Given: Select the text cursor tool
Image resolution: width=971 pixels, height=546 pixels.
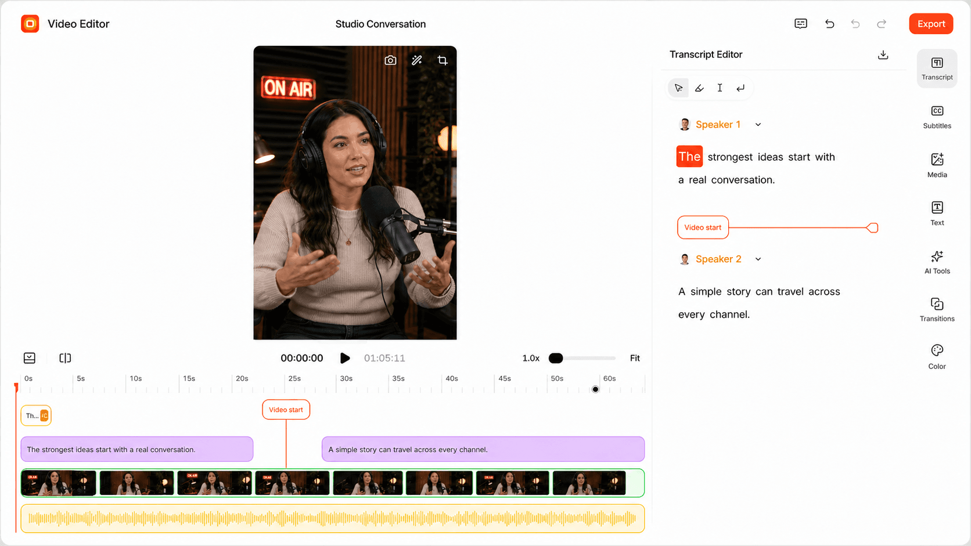Looking at the screenshot, I should click(x=720, y=88).
